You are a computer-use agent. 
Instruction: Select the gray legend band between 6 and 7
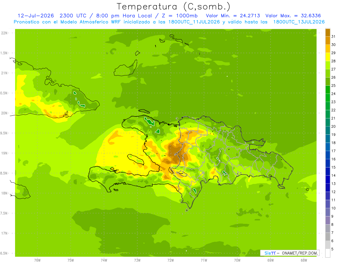coord(328,237)
